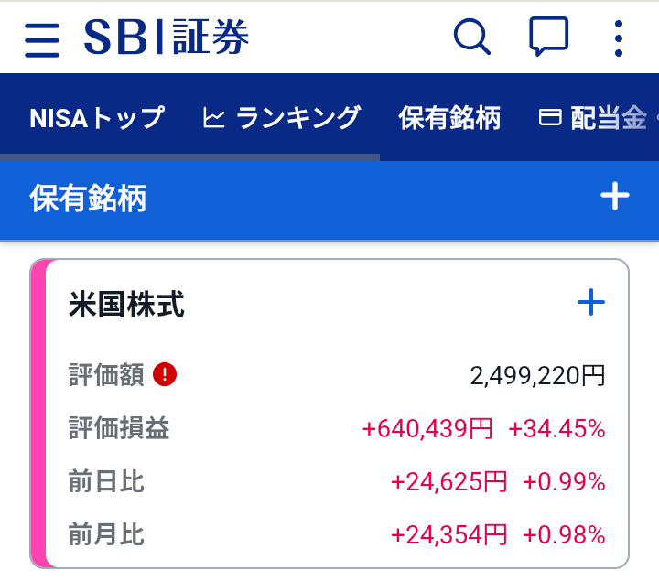The image size is (659, 581).
Task: Click the 評価額 value 2,499,220円
Action: [537, 375]
